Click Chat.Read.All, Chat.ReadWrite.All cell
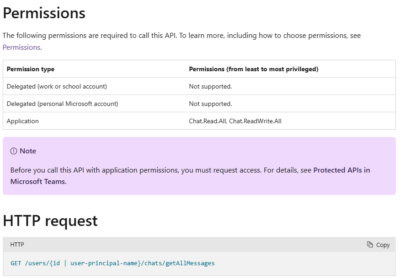Image resolution: width=405 pixels, height=278 pixels. [235, 121]
